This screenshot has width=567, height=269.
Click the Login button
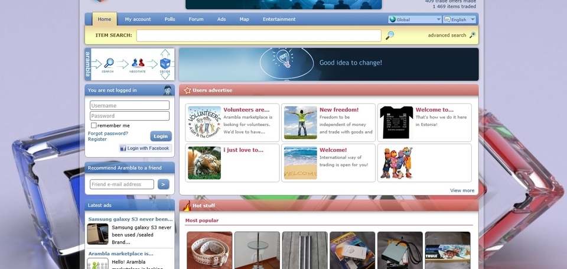(x=161, y=136)
